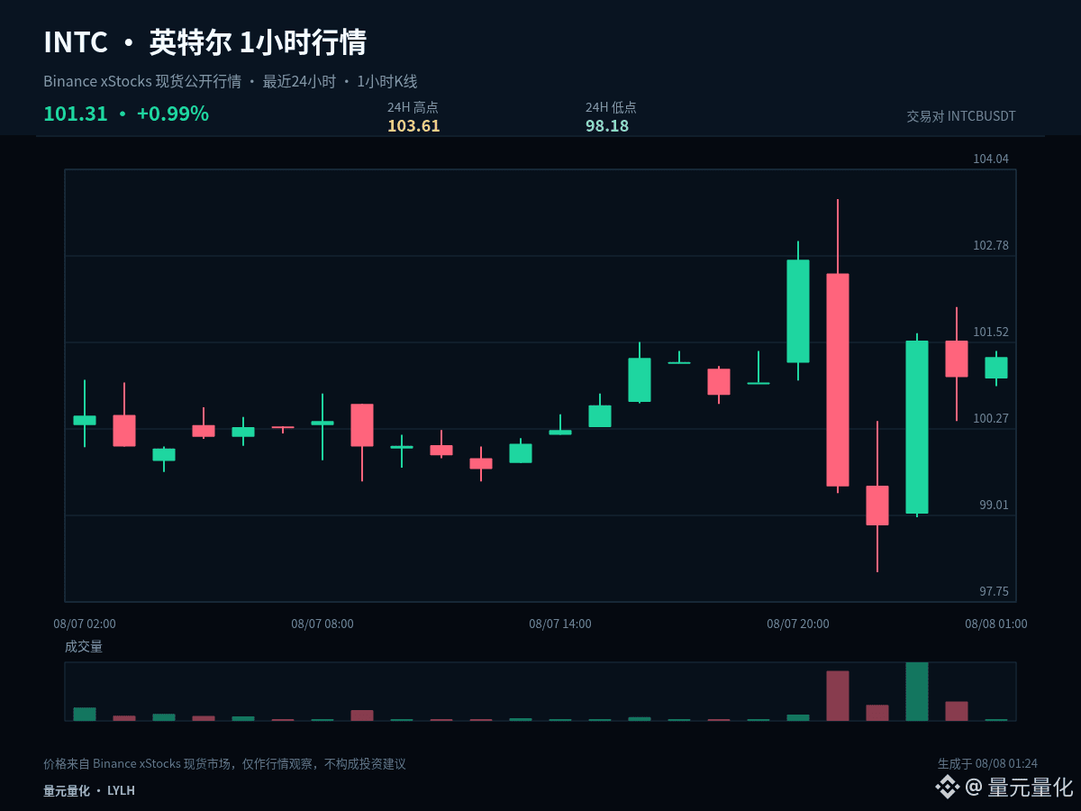Click the '量元量化 • LYLH' footer text
The image size is (1081, 811).
click(89, 790)
